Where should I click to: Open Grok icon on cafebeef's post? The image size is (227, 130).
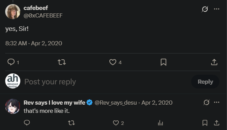[205, 9]
